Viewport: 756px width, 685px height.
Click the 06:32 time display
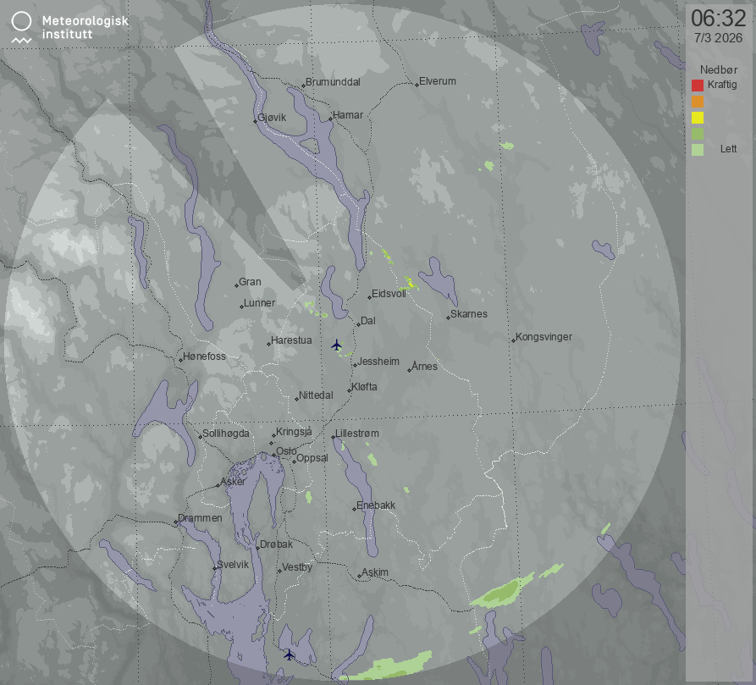(x=718, y=19)
